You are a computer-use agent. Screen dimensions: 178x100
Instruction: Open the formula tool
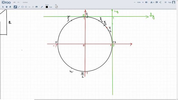pyautogui.click(x=33, y=7)
